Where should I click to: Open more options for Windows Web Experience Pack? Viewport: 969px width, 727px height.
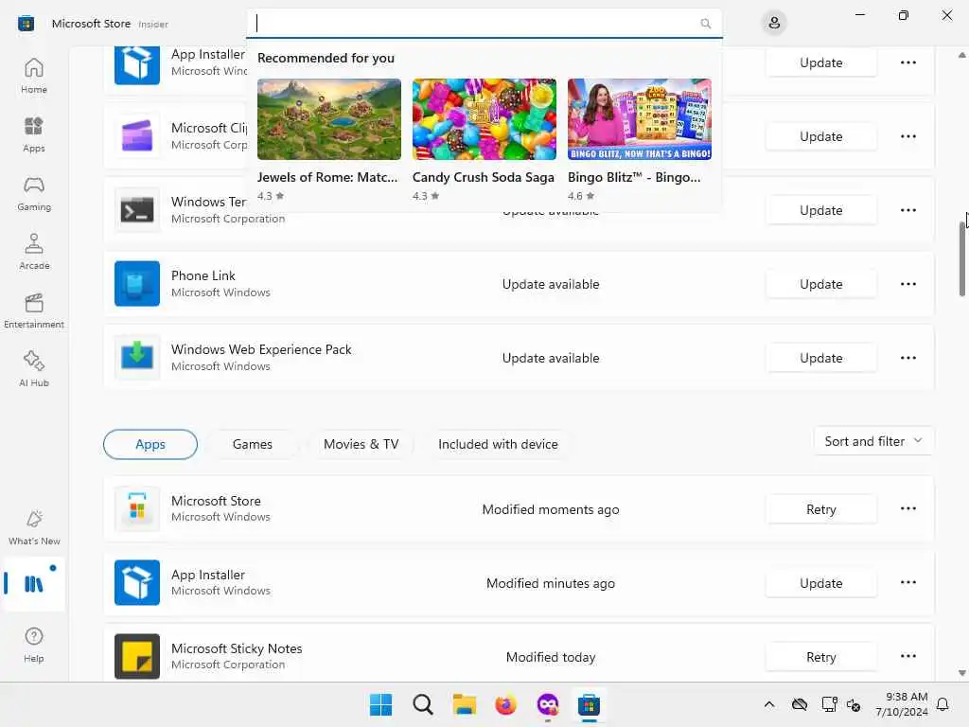click(907, 357)
